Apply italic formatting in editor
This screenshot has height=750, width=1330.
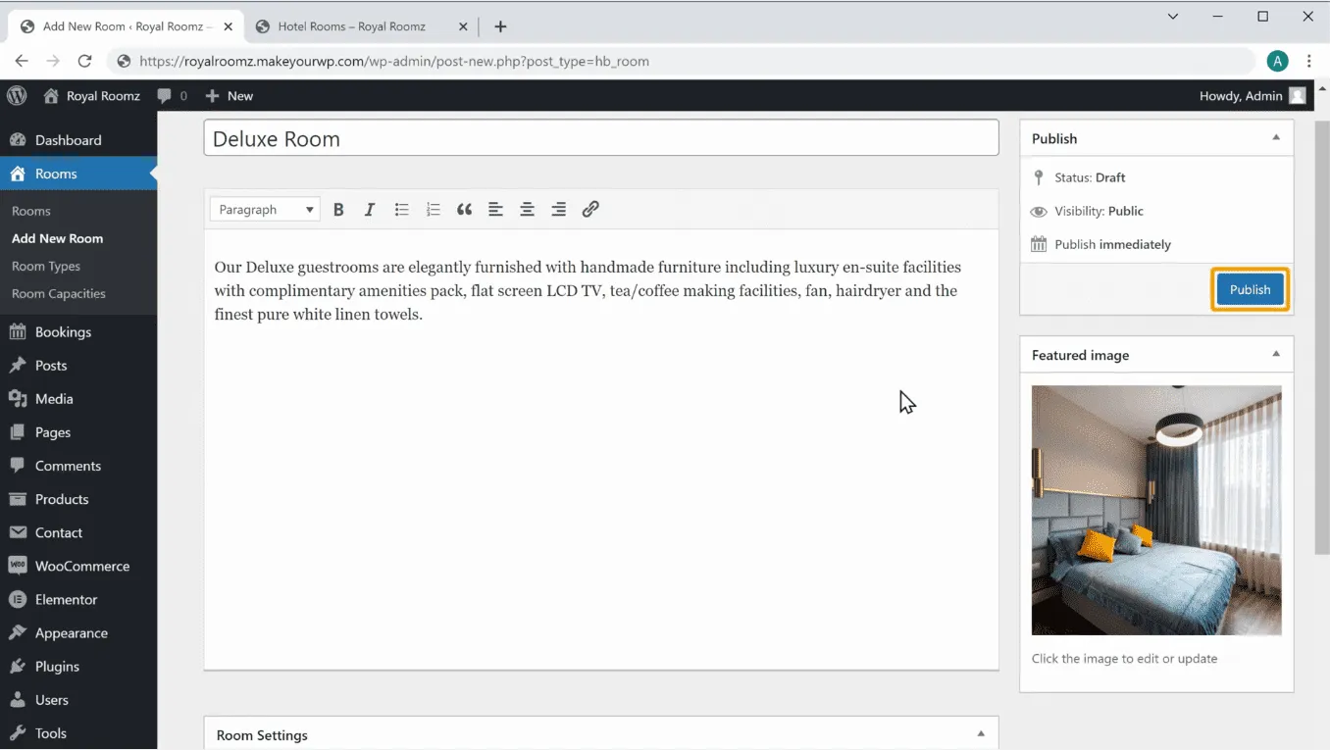(370, 210)
